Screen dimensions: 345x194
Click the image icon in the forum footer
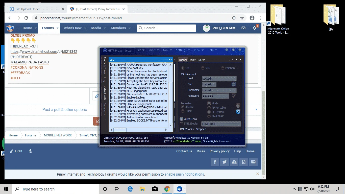coord(253,162)
